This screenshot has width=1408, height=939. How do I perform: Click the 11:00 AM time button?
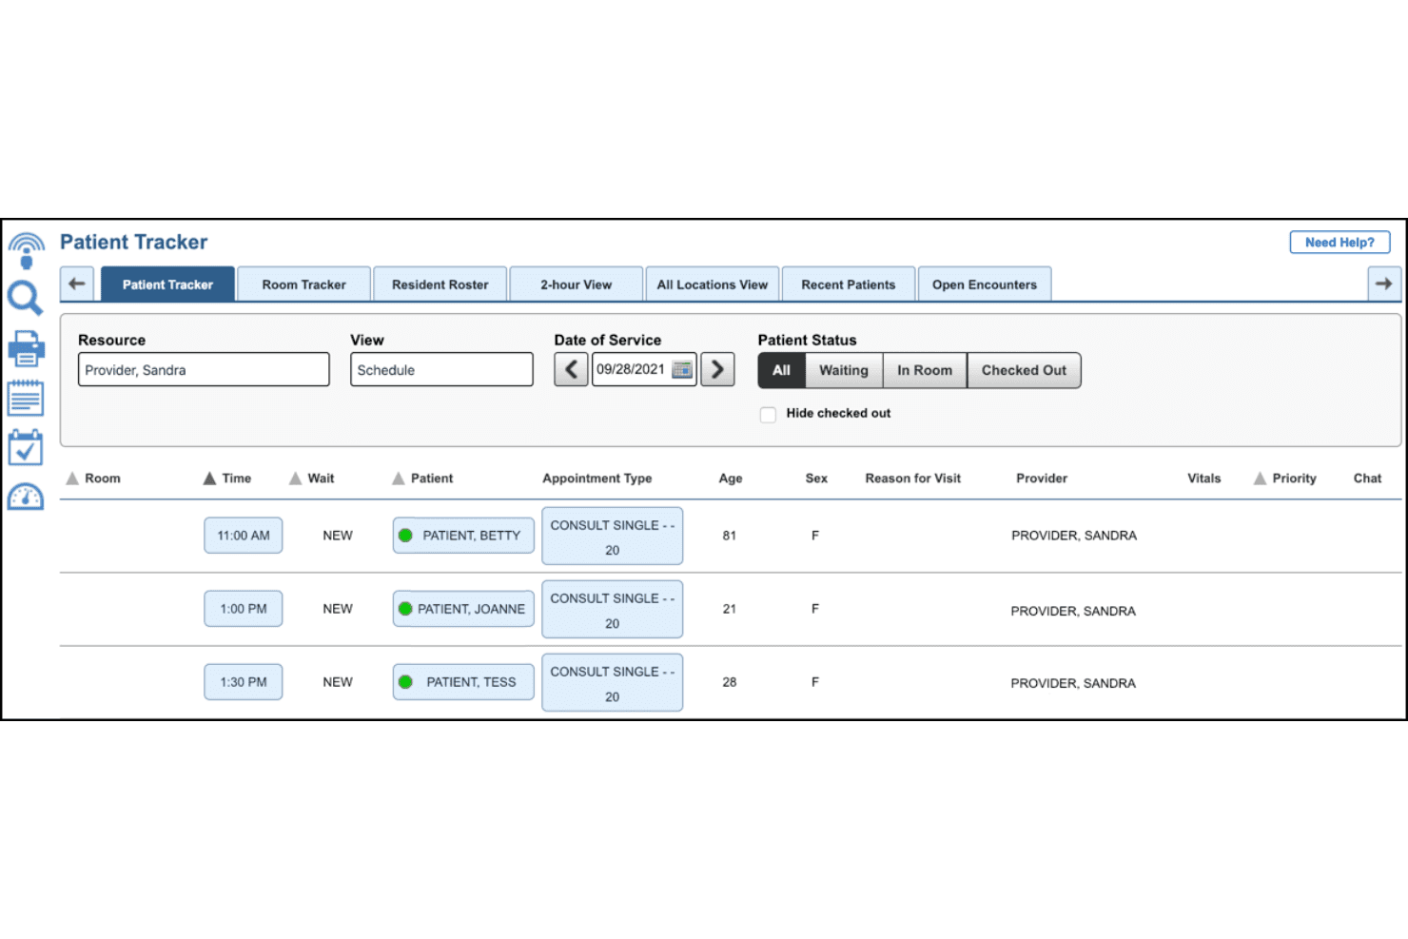[244, 536]
